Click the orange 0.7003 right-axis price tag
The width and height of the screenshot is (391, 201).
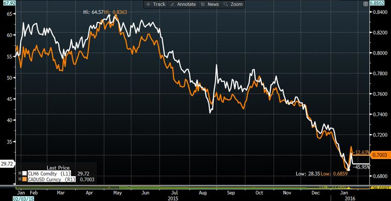pyautogui.click(x=383, y=155)
